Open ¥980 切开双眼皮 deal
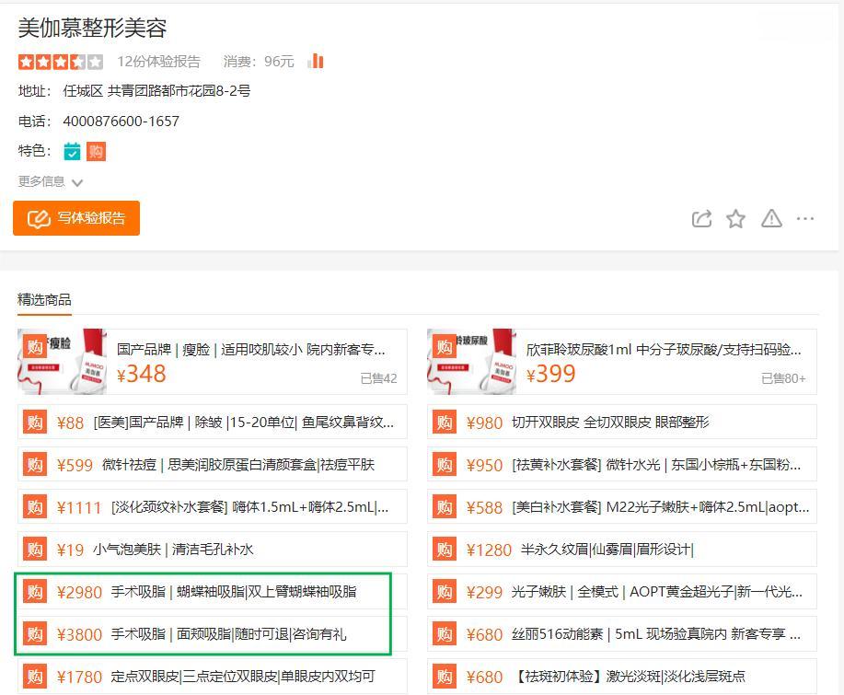The width and height of the screenshot is (844, 695). click(x=609, y=423)
